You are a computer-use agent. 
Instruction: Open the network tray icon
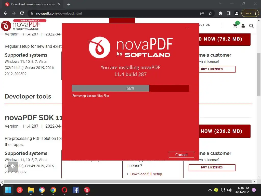point(223,190)
